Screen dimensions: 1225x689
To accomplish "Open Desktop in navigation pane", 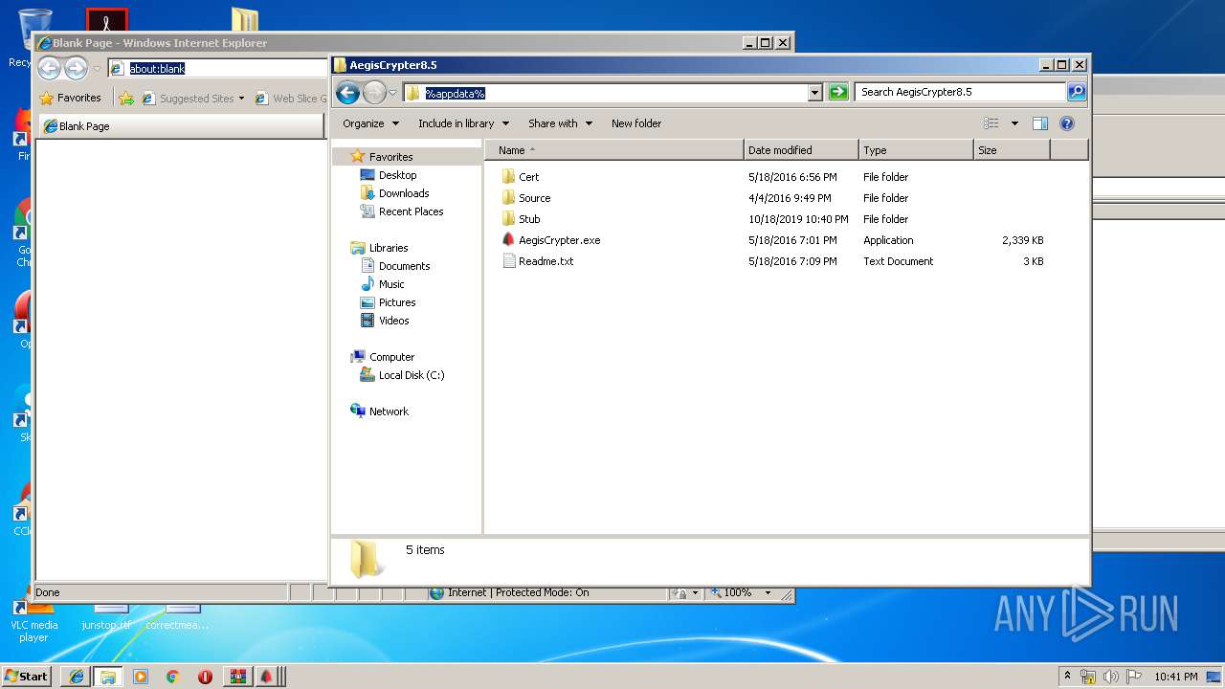I will coord(397,175).
